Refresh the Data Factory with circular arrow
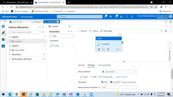Image resolution: width=173 pixels, height=97 pixels. (166, 22)
